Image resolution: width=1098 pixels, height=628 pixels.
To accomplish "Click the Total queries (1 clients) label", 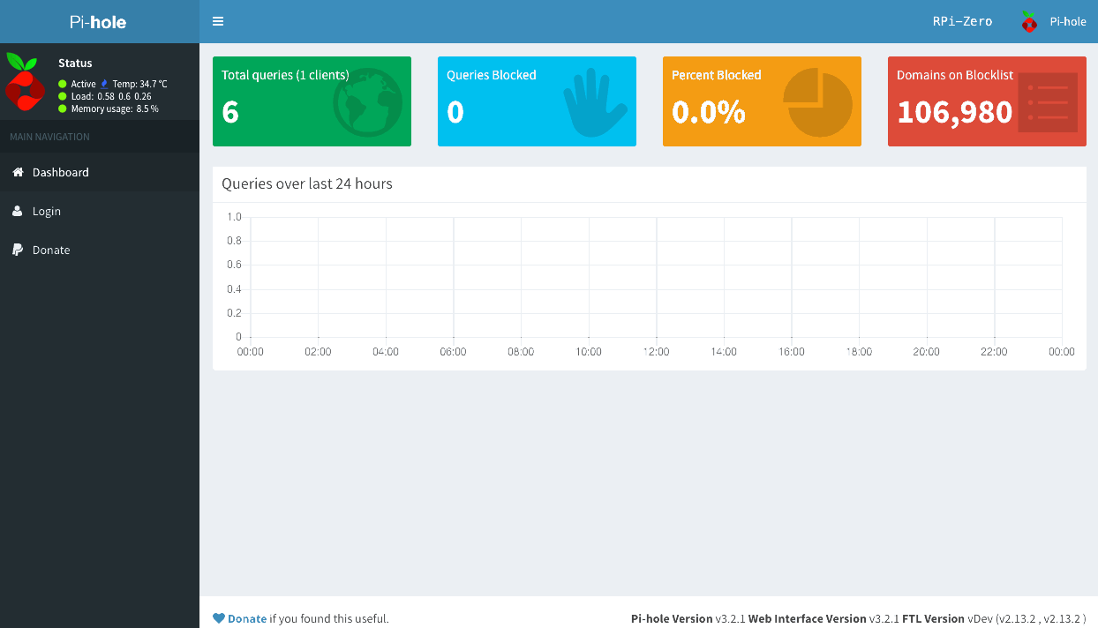I will click(285, 75).
